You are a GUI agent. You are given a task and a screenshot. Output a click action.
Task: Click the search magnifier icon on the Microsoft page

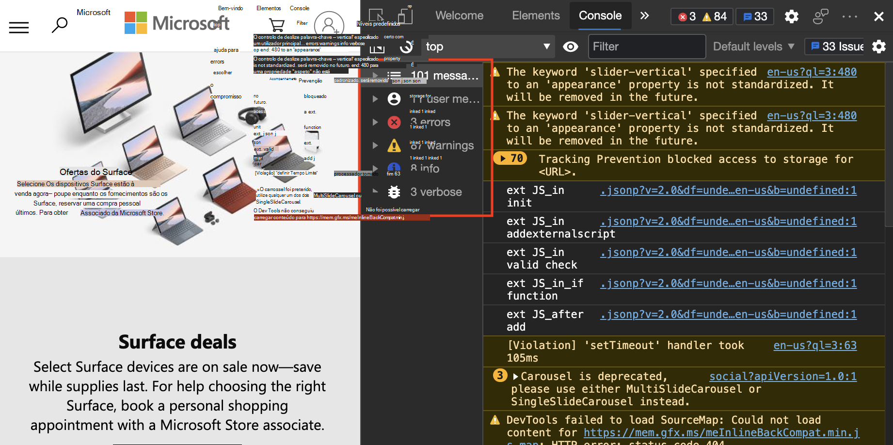[60, 25]
